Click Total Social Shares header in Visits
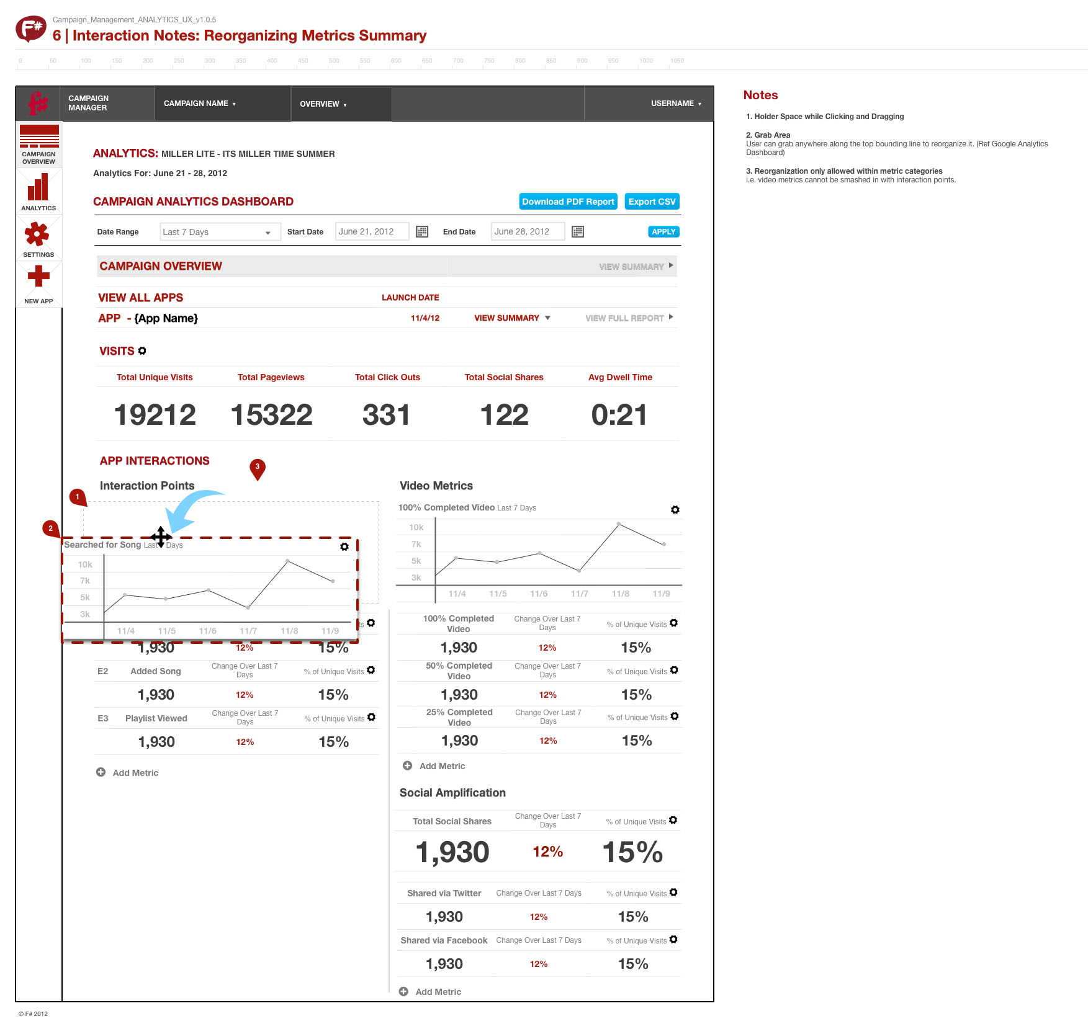Image resolution: width=1088 pixels, height=1029 pixels. click(x=504, y=377)
